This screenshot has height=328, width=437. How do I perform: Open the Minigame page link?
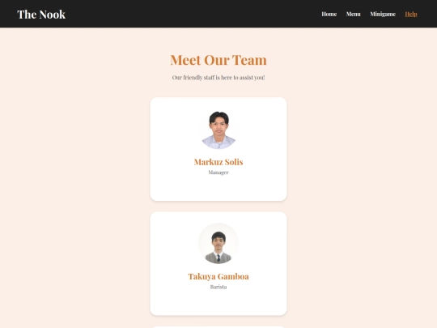[x=383, y=14]
